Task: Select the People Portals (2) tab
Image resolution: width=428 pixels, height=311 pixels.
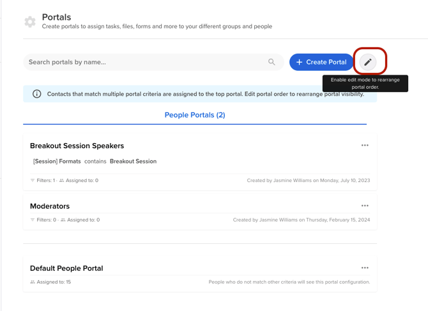Action: pos(195,115)
